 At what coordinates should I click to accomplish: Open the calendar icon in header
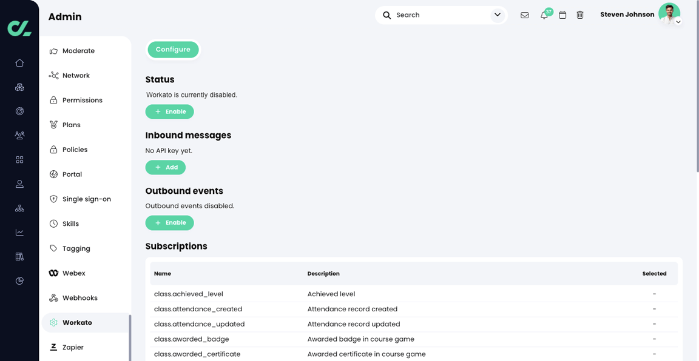coord(562,15)
